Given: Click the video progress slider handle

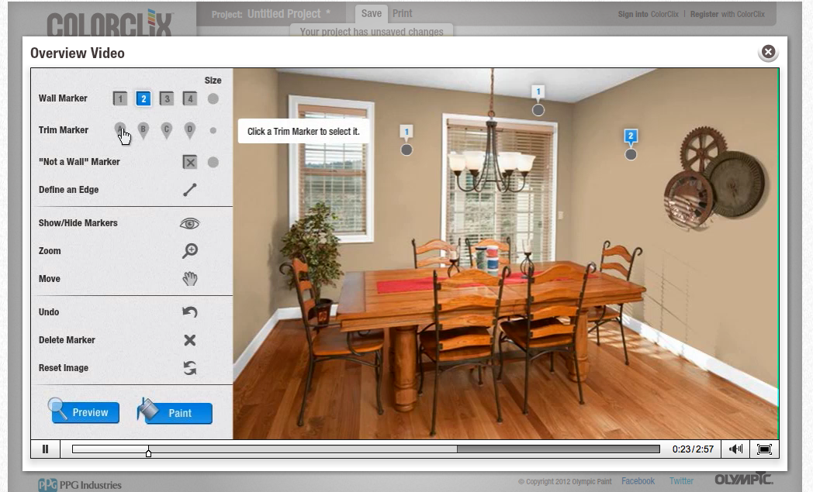Looking at the screenshot, I should (148, 452).
